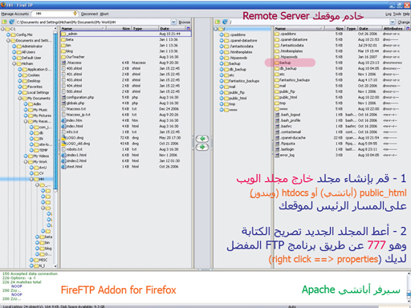This screenshot has width=411, height=308.
Task: Go up one folder in local pane
Action: pos(5,22)
